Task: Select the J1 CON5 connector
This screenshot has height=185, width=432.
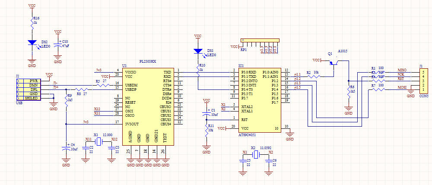Action: point(423,80)
